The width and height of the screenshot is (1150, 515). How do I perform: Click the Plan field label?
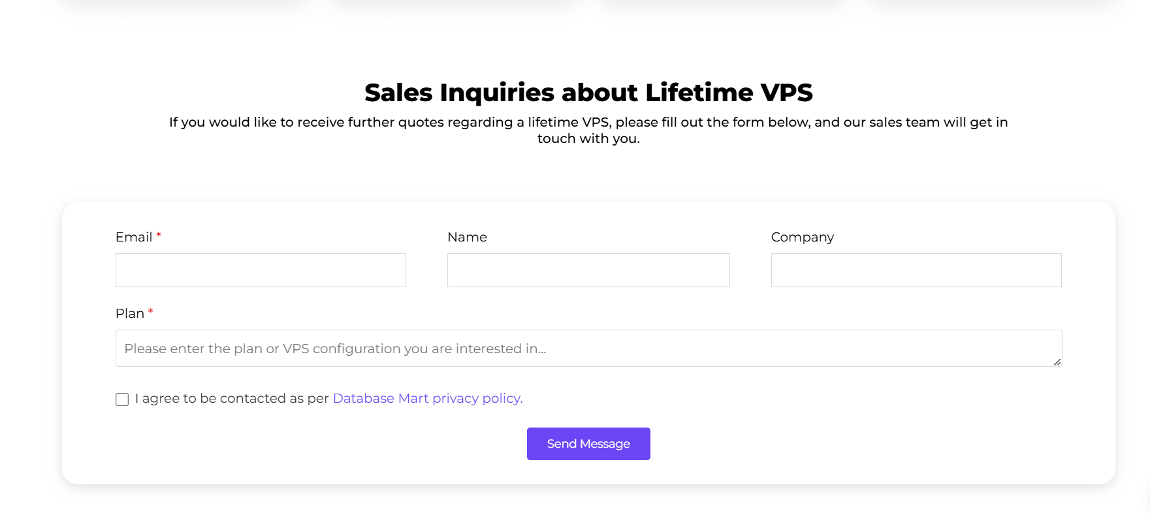coord(130,313)
